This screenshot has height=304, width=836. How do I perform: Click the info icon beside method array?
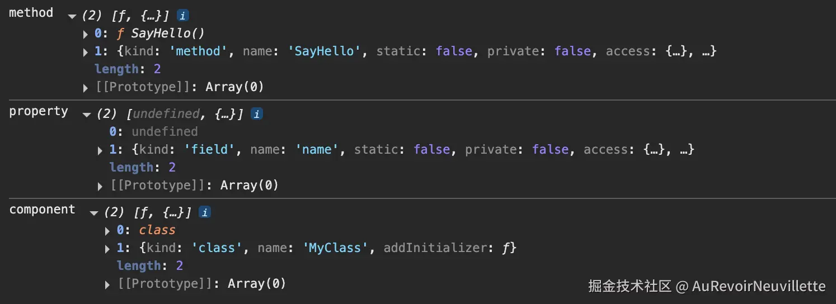pyautogui.click(x=182, y=16)
